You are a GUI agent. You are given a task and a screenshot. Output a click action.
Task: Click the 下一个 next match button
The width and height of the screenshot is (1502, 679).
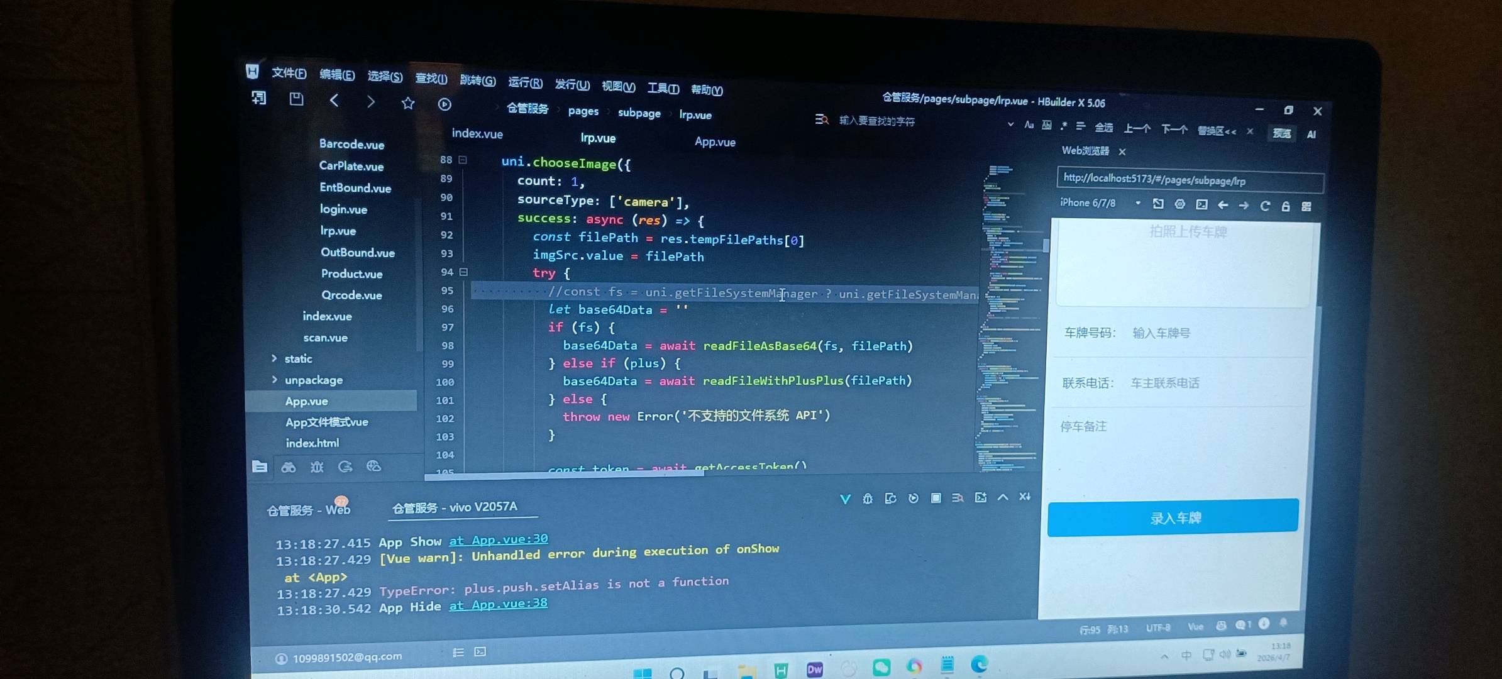(1174, 130)
